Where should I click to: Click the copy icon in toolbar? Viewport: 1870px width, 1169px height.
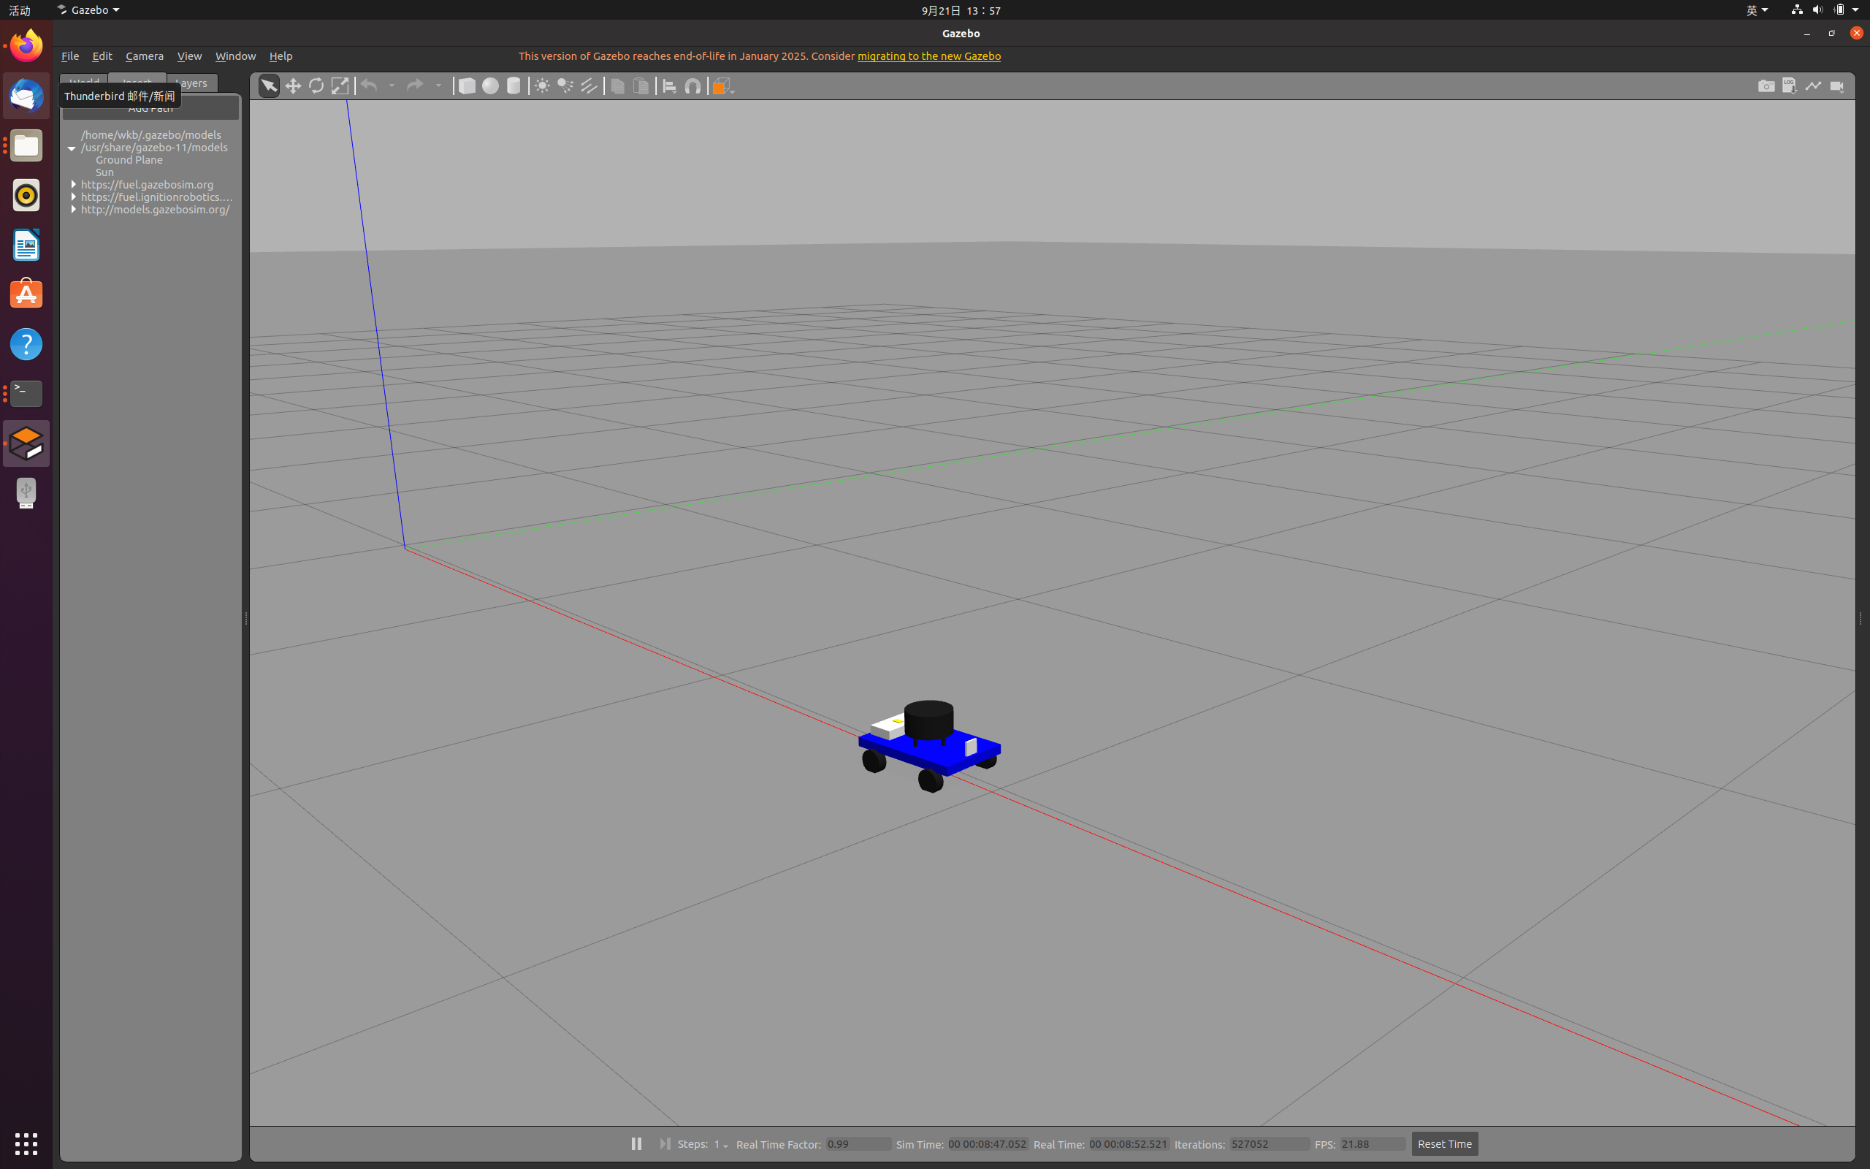[x=617, y=85]
